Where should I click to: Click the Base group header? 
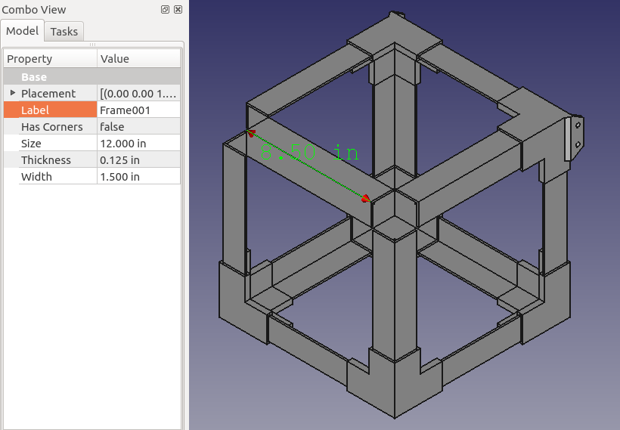[92, 76]
